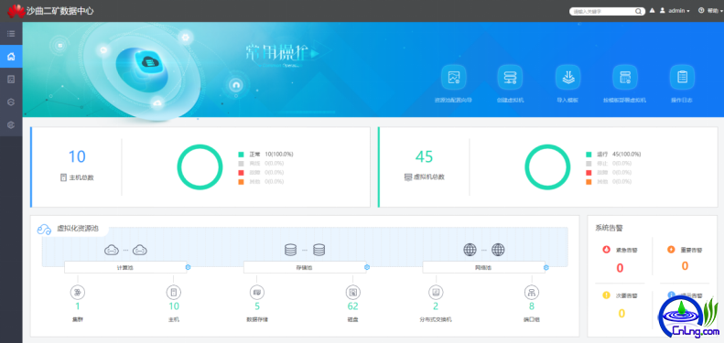Click the 次要告警 count 0
This screenshot has height=343, width=724.
[x=621, y=314]
